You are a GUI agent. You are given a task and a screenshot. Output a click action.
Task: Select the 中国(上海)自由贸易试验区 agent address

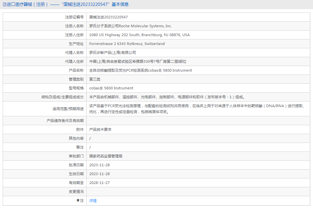click(138, 61)
